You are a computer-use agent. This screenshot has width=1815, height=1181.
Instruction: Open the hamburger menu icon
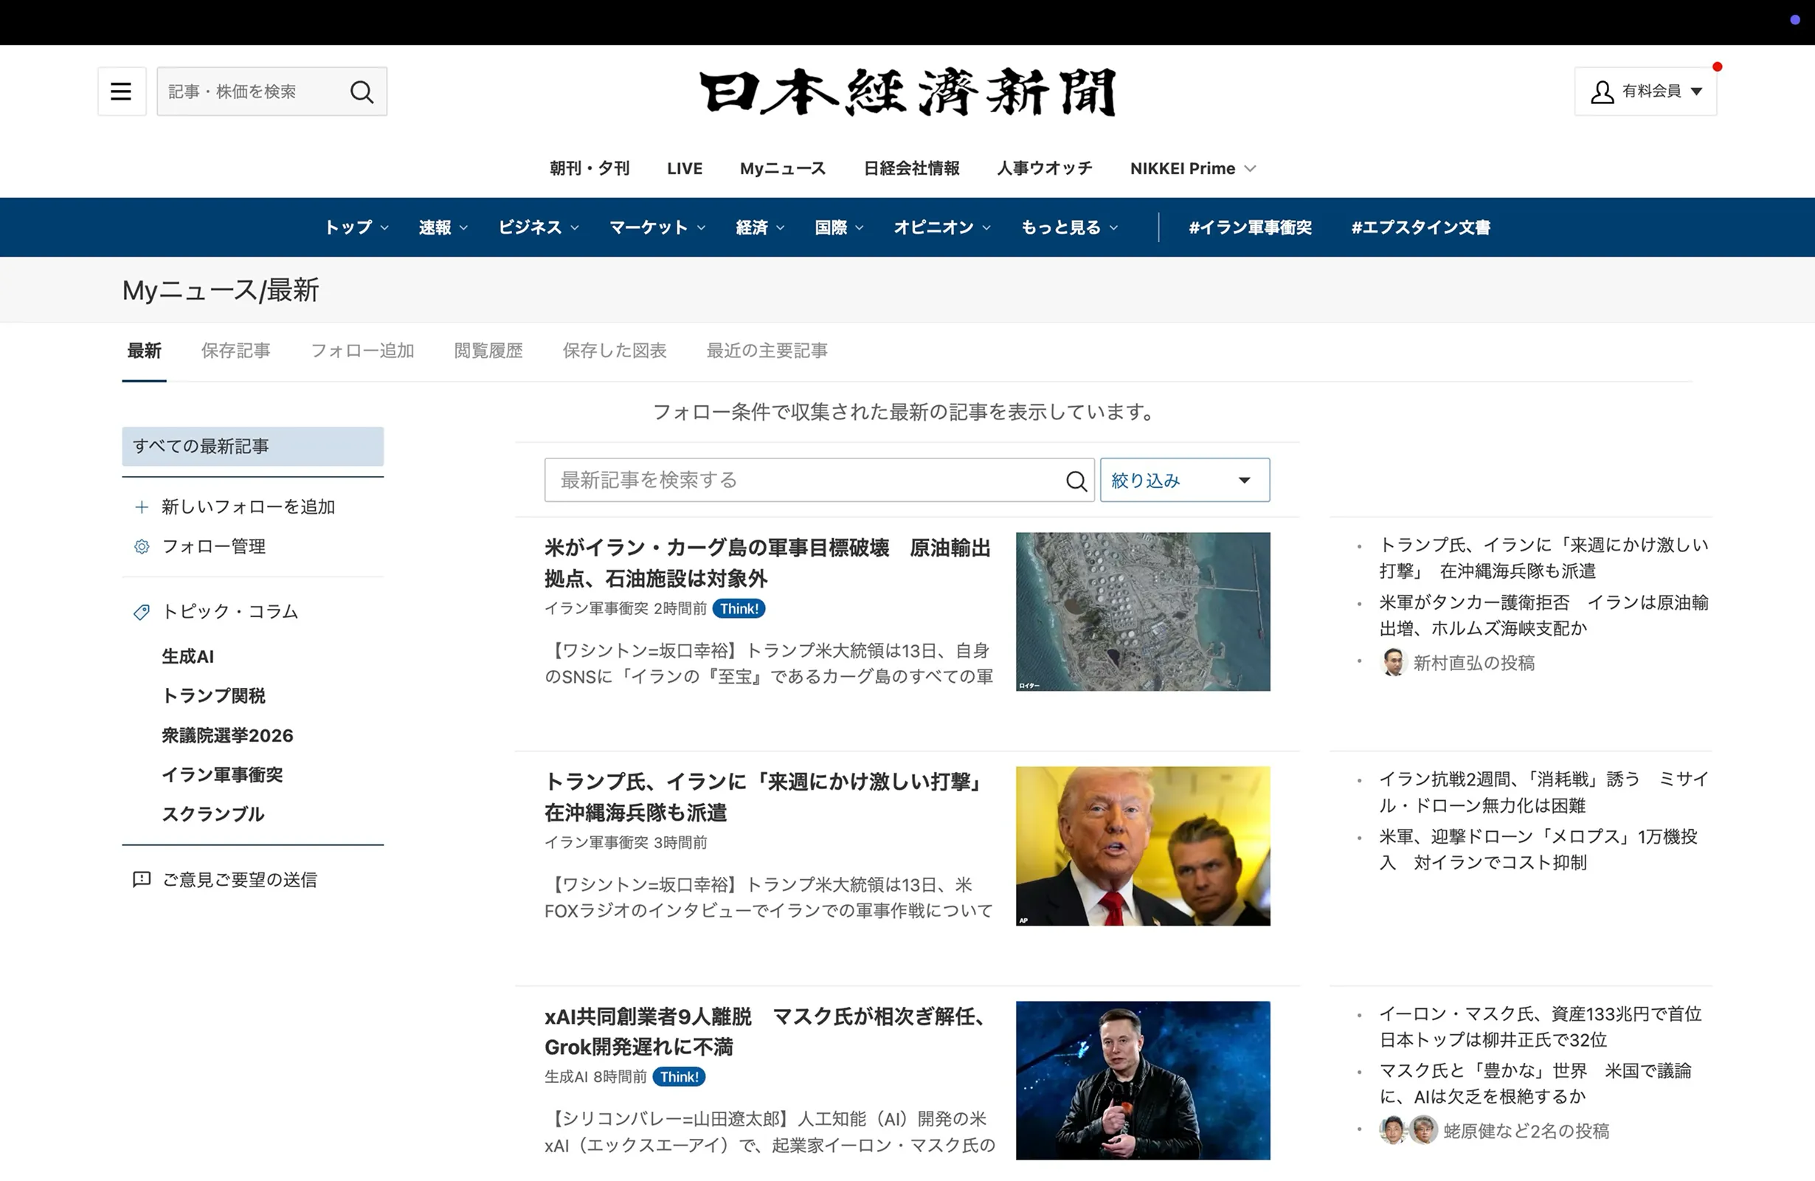click(121, 92)
